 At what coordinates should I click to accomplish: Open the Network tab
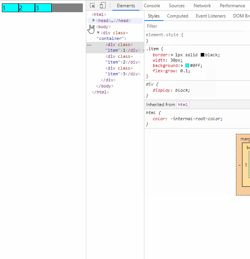tap(202, 6)
